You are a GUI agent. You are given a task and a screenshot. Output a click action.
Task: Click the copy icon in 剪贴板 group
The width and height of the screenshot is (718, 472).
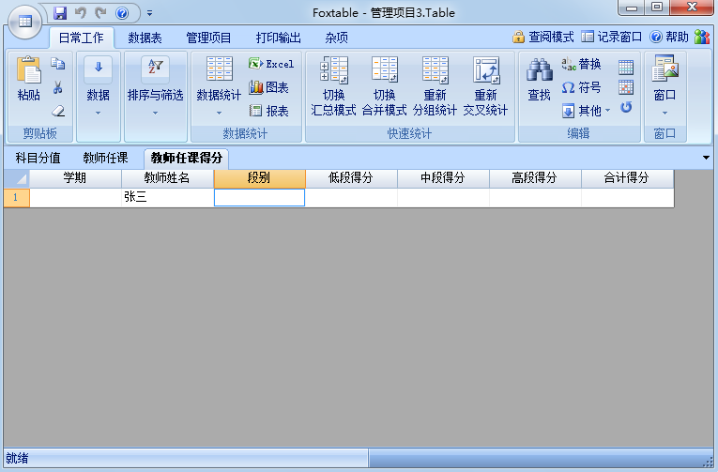pos(57,64)
